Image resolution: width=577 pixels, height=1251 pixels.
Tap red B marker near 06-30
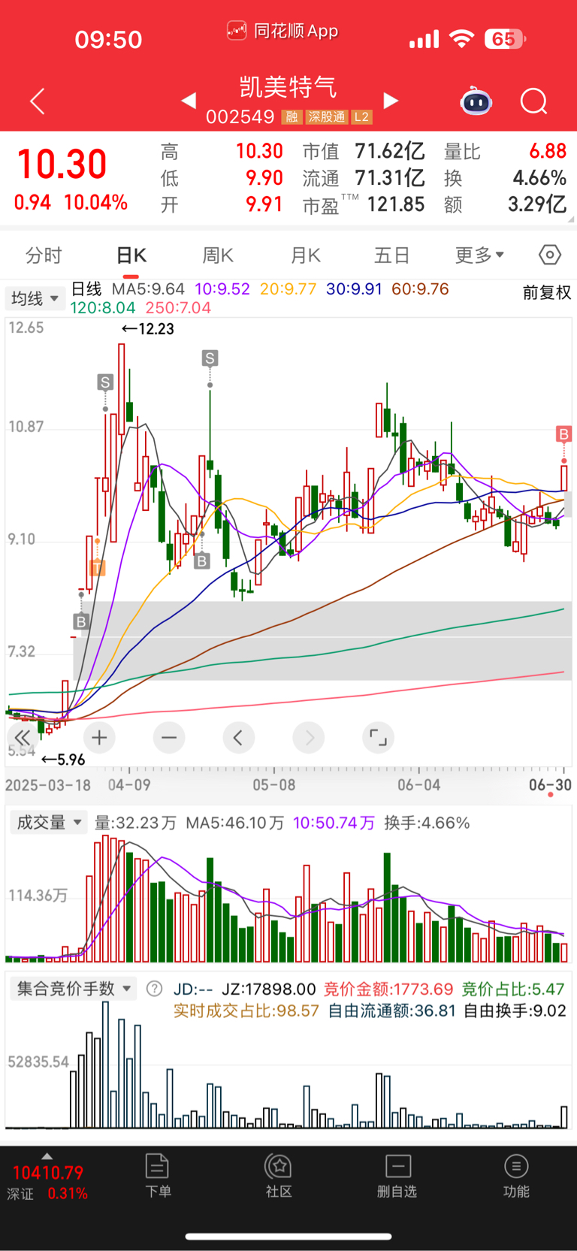[563, 434]
